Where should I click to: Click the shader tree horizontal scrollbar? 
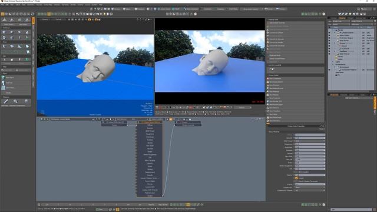[x=349, y=92]
